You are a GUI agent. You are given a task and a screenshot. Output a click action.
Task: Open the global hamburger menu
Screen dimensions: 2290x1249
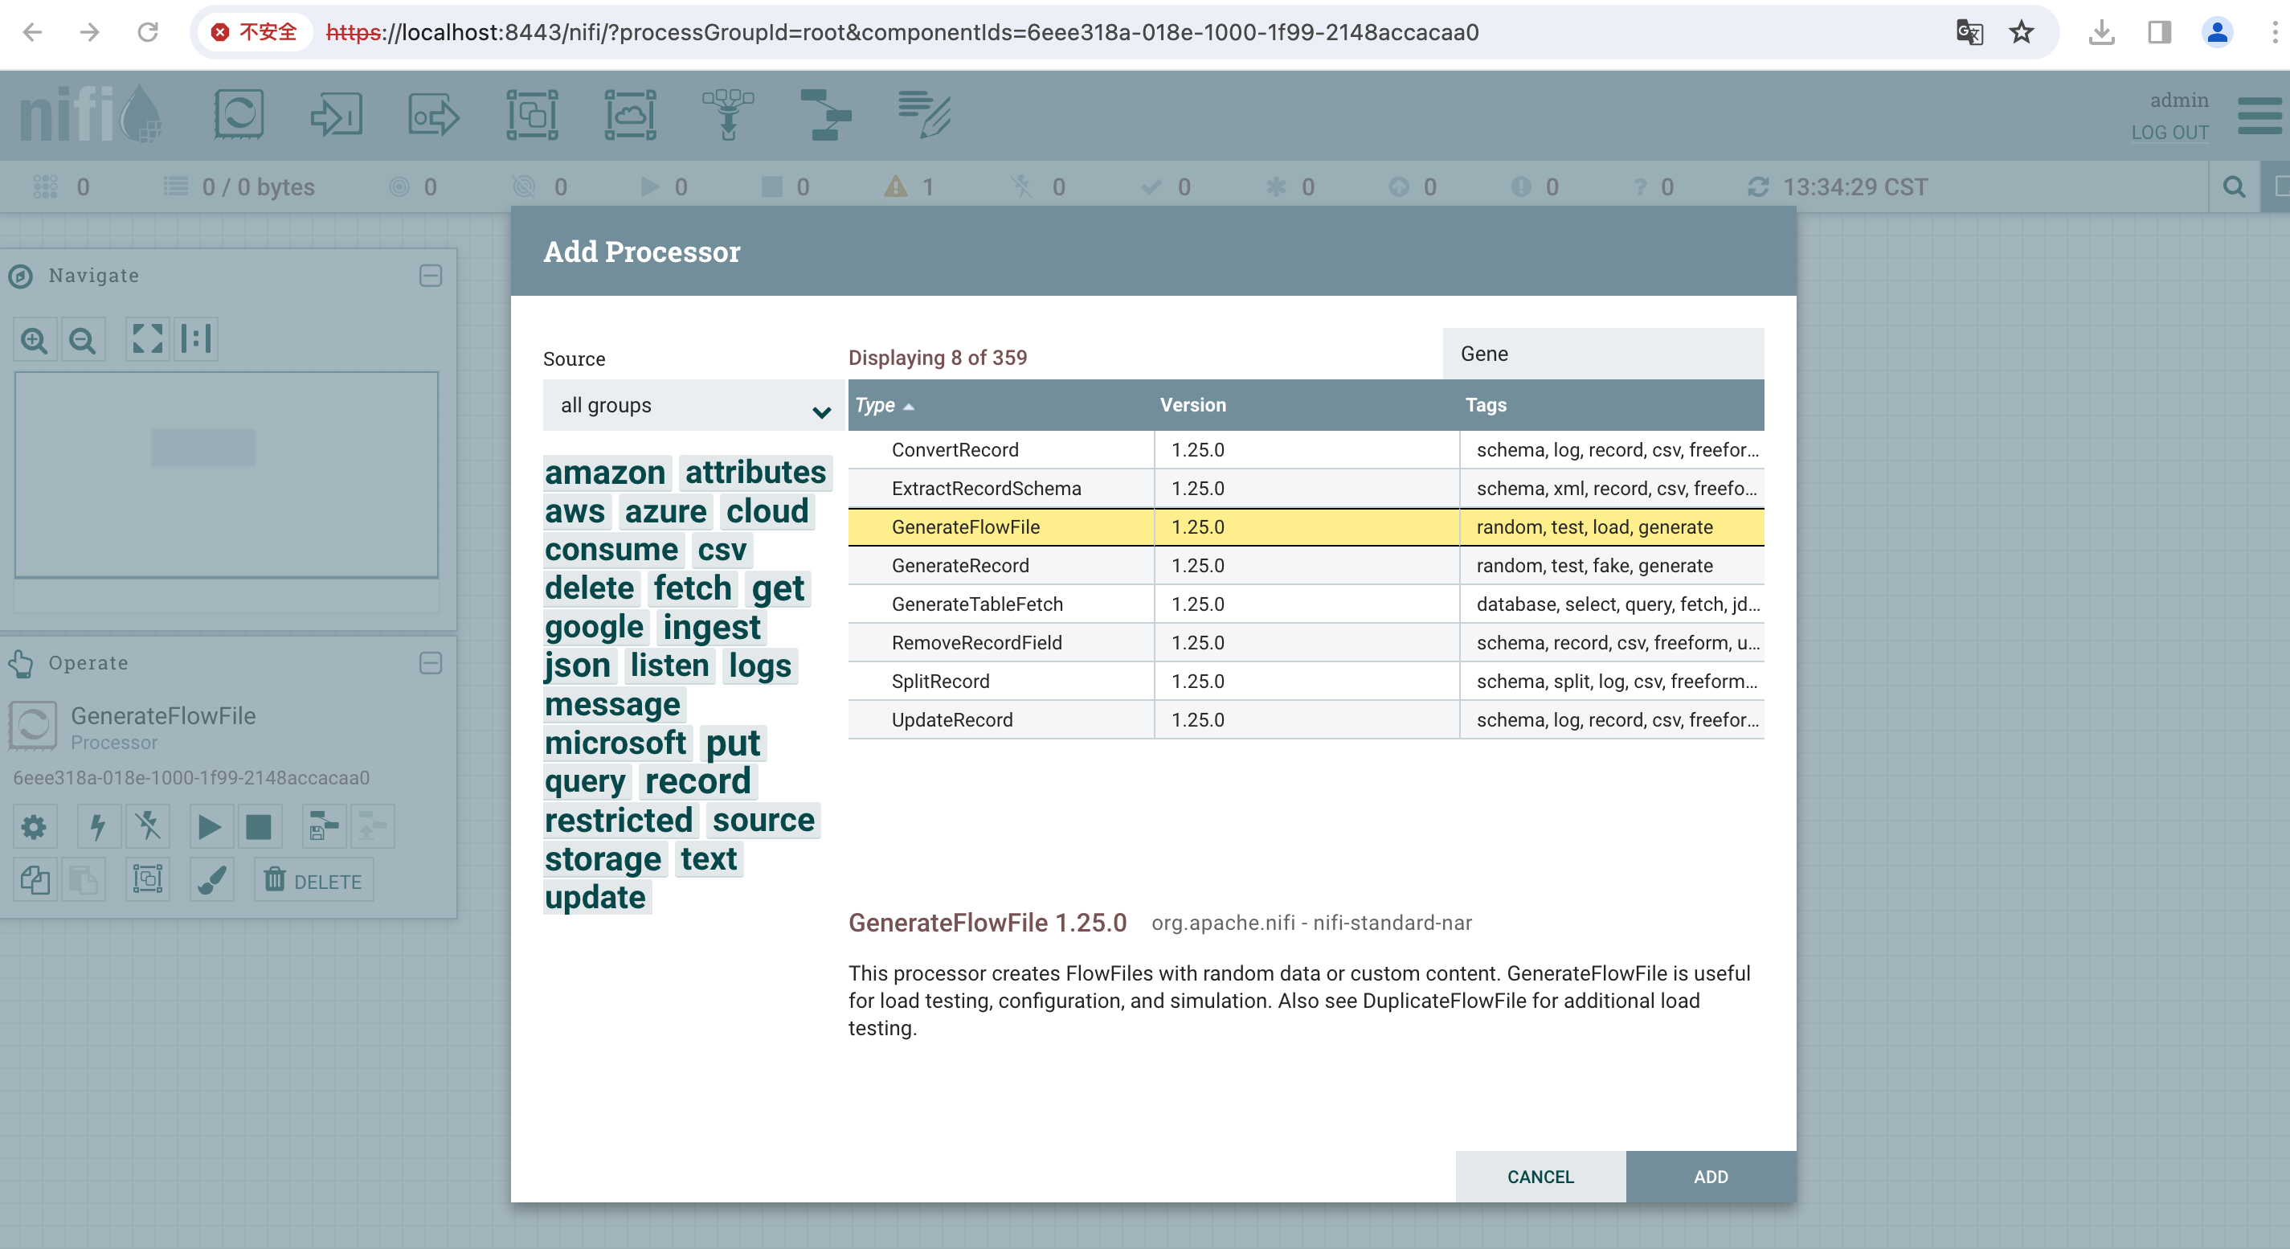click(2259, 117)
